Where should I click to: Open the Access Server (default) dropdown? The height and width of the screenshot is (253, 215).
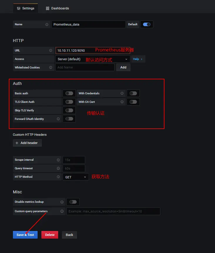coord(93,59)
